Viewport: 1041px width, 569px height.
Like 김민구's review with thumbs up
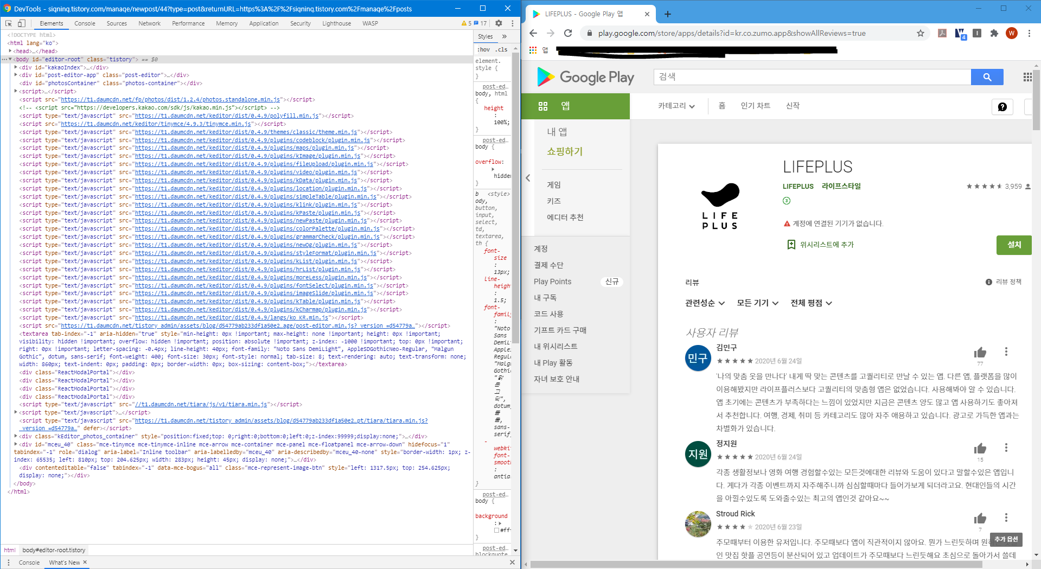980,353
